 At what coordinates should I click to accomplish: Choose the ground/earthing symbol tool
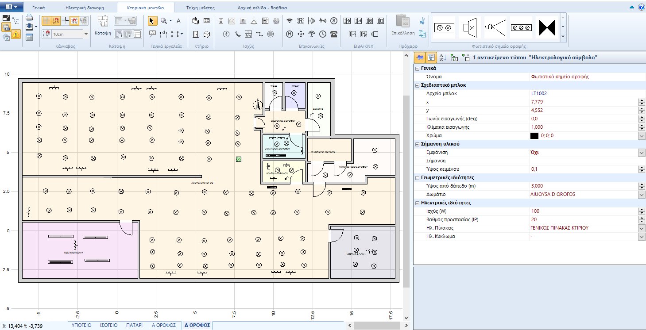click(x=226, y=35)
